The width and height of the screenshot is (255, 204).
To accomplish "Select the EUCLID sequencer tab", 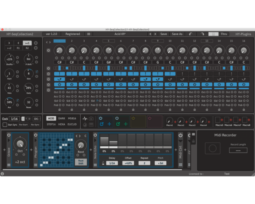I will coord(72,124).
